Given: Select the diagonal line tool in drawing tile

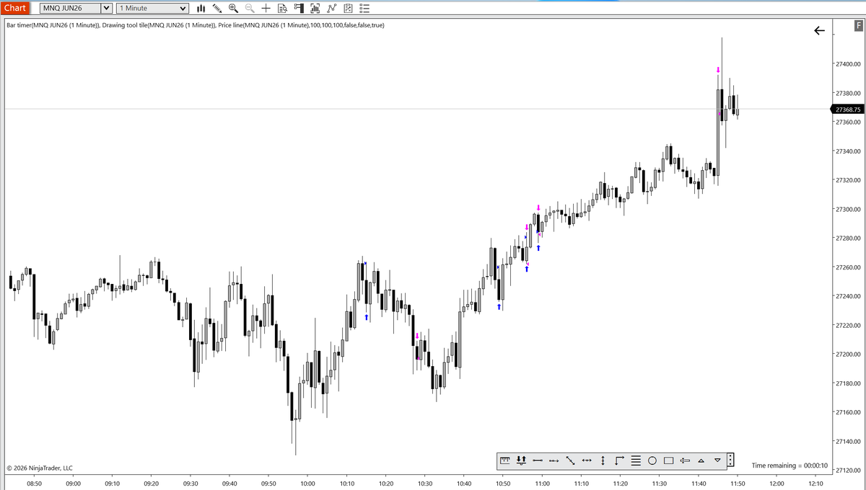Looking at the screenshot, I should pyautogui.click(x=570, y=460).
